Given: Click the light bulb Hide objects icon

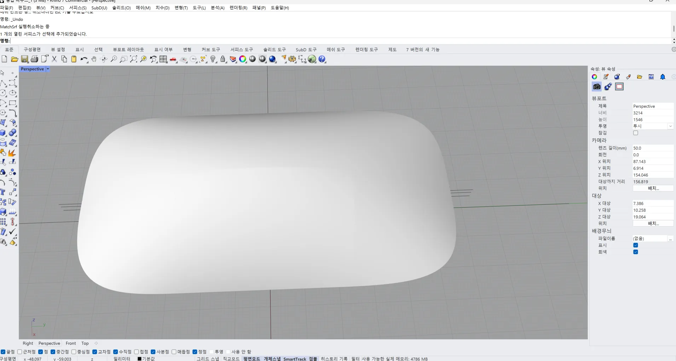Looking at the screenshot, I should [x=213, y=59].
